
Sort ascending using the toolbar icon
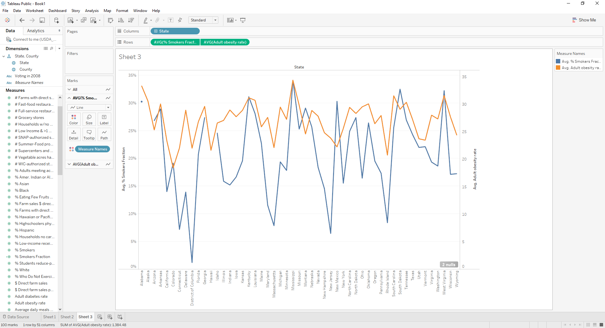point(121,20)
